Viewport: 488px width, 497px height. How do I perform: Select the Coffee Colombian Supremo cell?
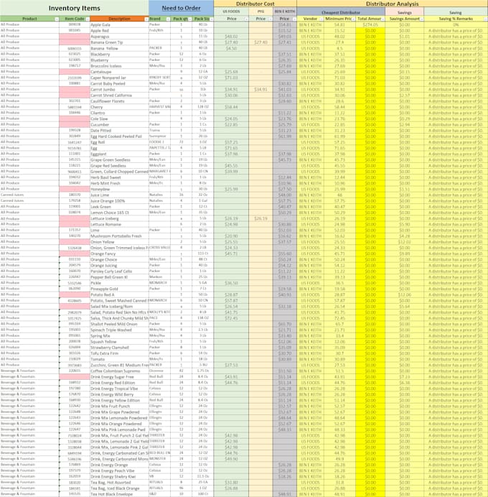coord(119,371)
